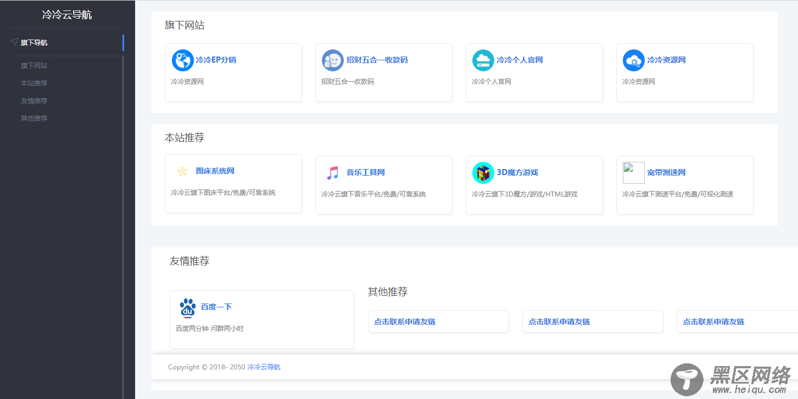This screenshot has width=798, height=399.
Task: Click the 本站推荐 section heading
Action: tap(185, 138)
